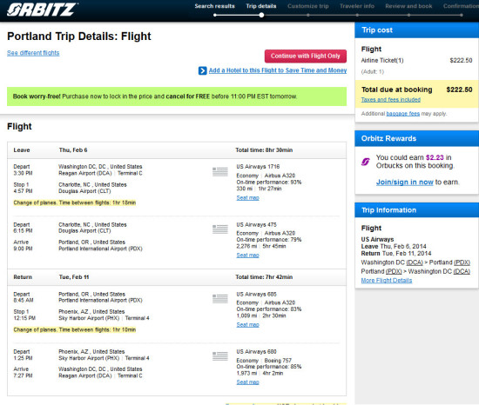Expand More Flight Details link
This screenshot has width=479, height=405.
387,281
